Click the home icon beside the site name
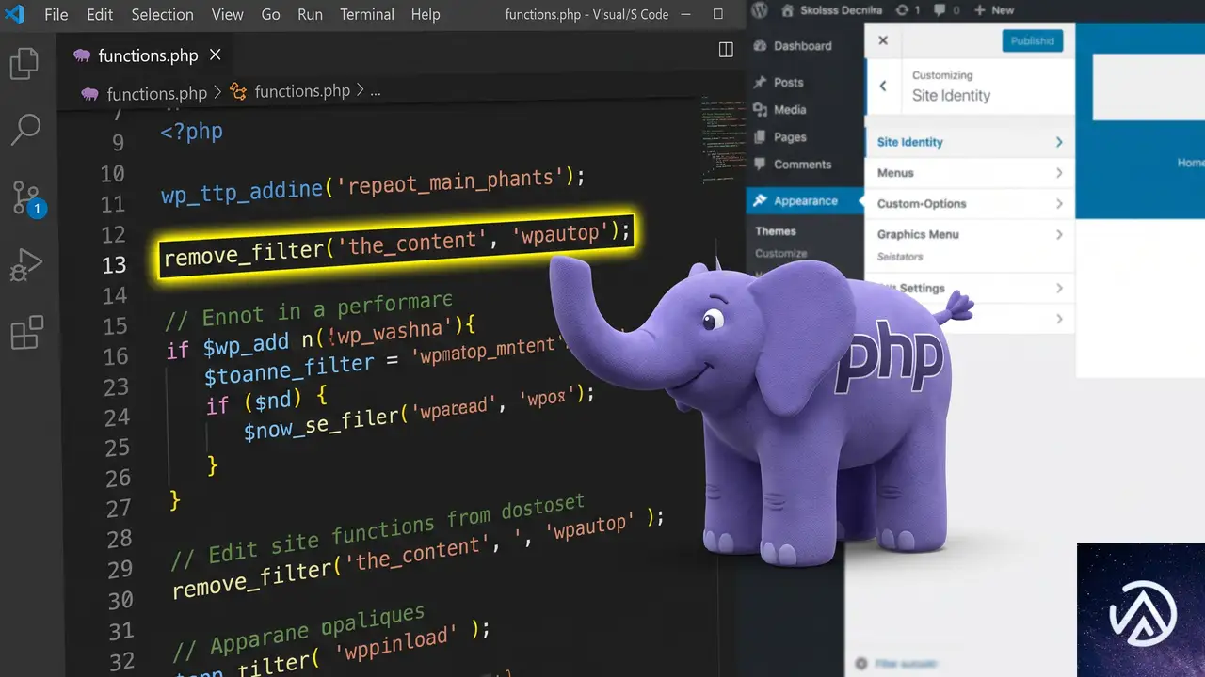This screenshot has height=677, width=1205. coord(788,9)
